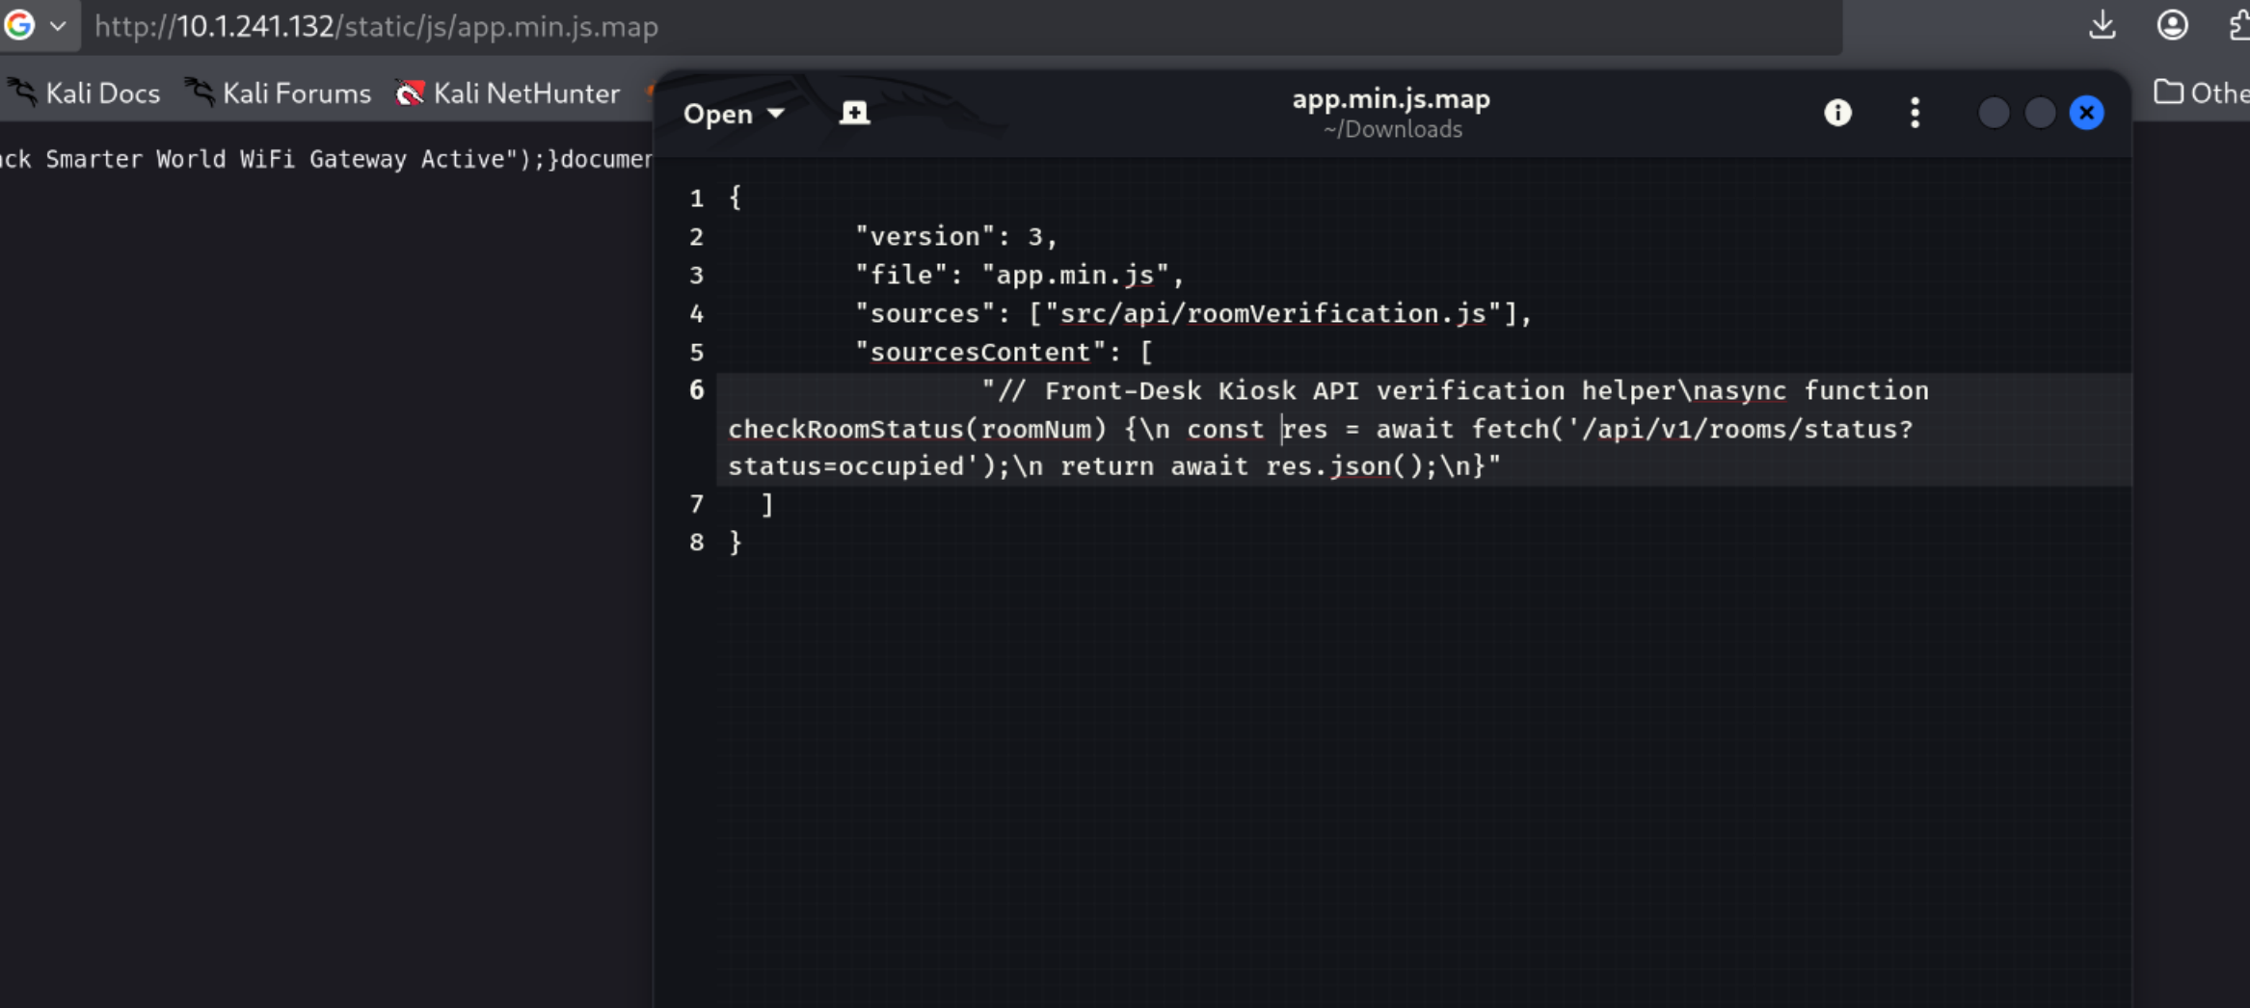Expand the search engine chevron beside Google icon
This screenshot has width=2250, height=1008.
click(x=58, y=26)
